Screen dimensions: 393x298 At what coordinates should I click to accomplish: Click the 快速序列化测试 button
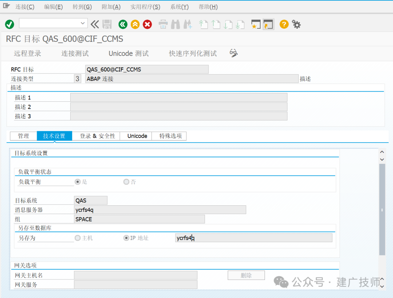pyautogui.click(x=193, y=53)
